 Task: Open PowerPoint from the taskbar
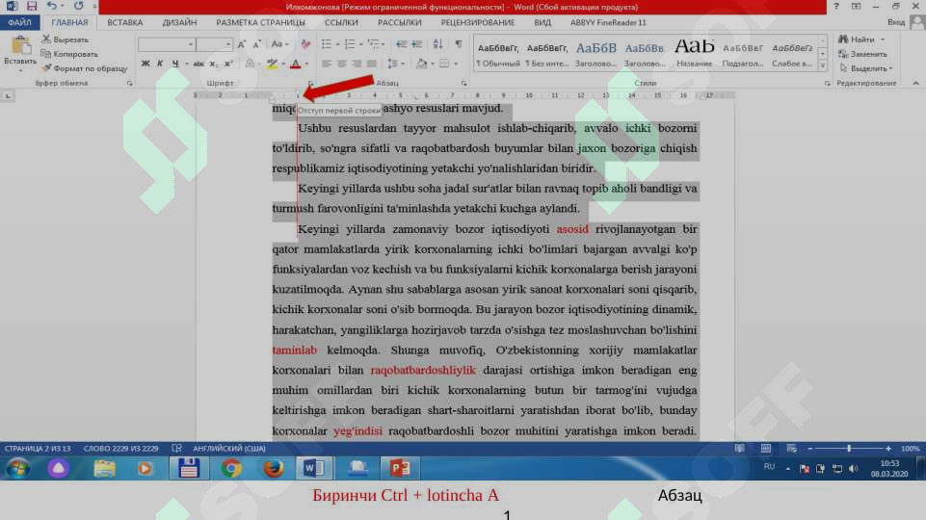tap(399, 469)
